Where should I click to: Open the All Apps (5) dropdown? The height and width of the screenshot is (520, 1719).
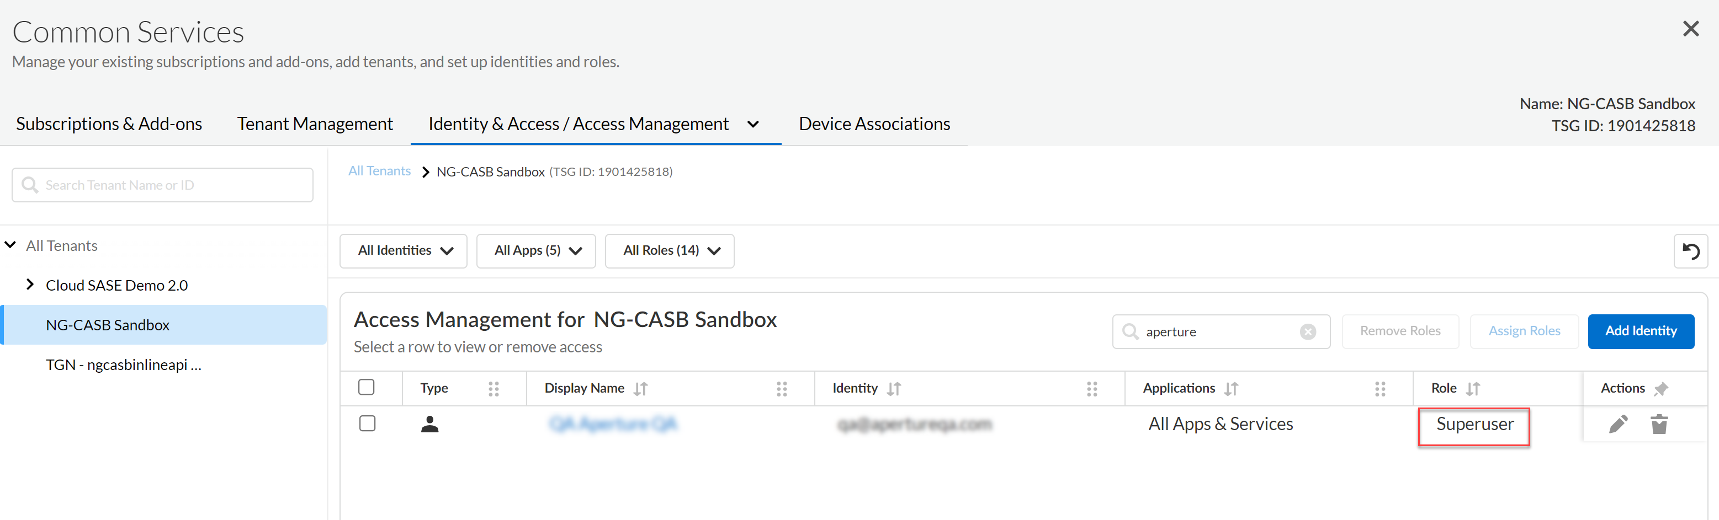coord(537,251)
